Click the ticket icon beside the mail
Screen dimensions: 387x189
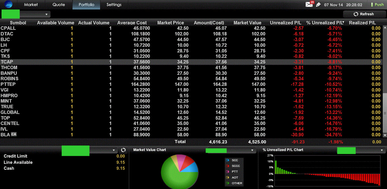click(x=318, y=5)
